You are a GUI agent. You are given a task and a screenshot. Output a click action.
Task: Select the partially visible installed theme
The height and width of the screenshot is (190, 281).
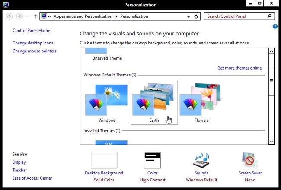pyautogui.click(x=111, y=142)
